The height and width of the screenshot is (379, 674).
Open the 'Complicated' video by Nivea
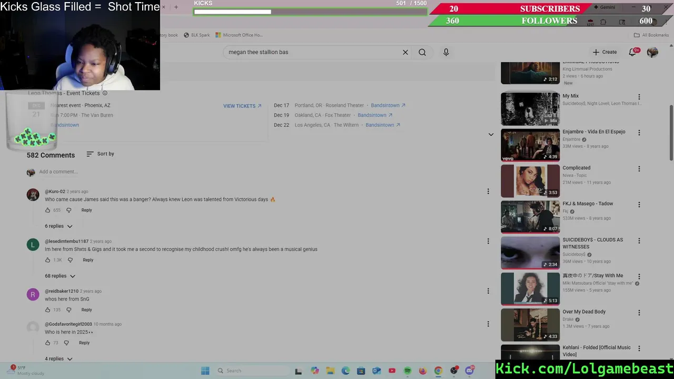(530, 181)
